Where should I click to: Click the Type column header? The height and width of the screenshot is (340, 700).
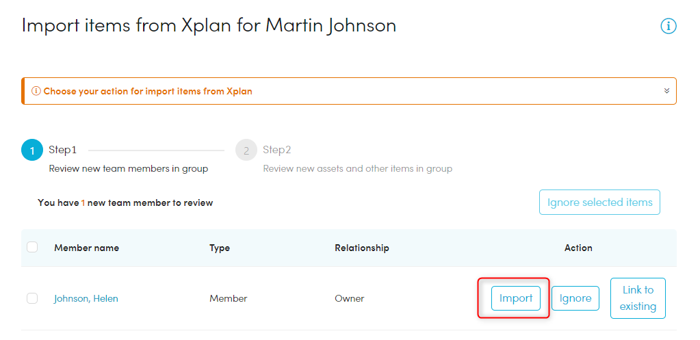point(220,248)
